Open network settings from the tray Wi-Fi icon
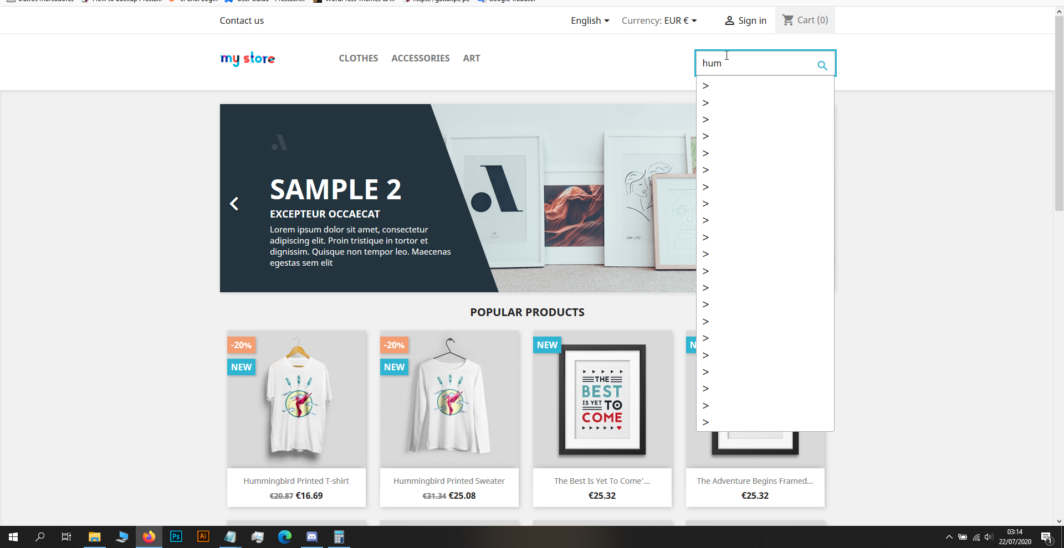Viewport: 1064px width, 548px height. [976, 537]
